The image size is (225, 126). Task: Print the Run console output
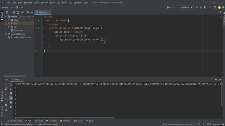pyautogui.click(x=11, y=103)
